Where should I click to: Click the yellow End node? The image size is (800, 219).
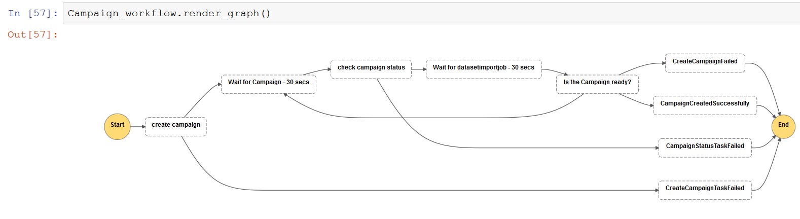click(783, 125)
